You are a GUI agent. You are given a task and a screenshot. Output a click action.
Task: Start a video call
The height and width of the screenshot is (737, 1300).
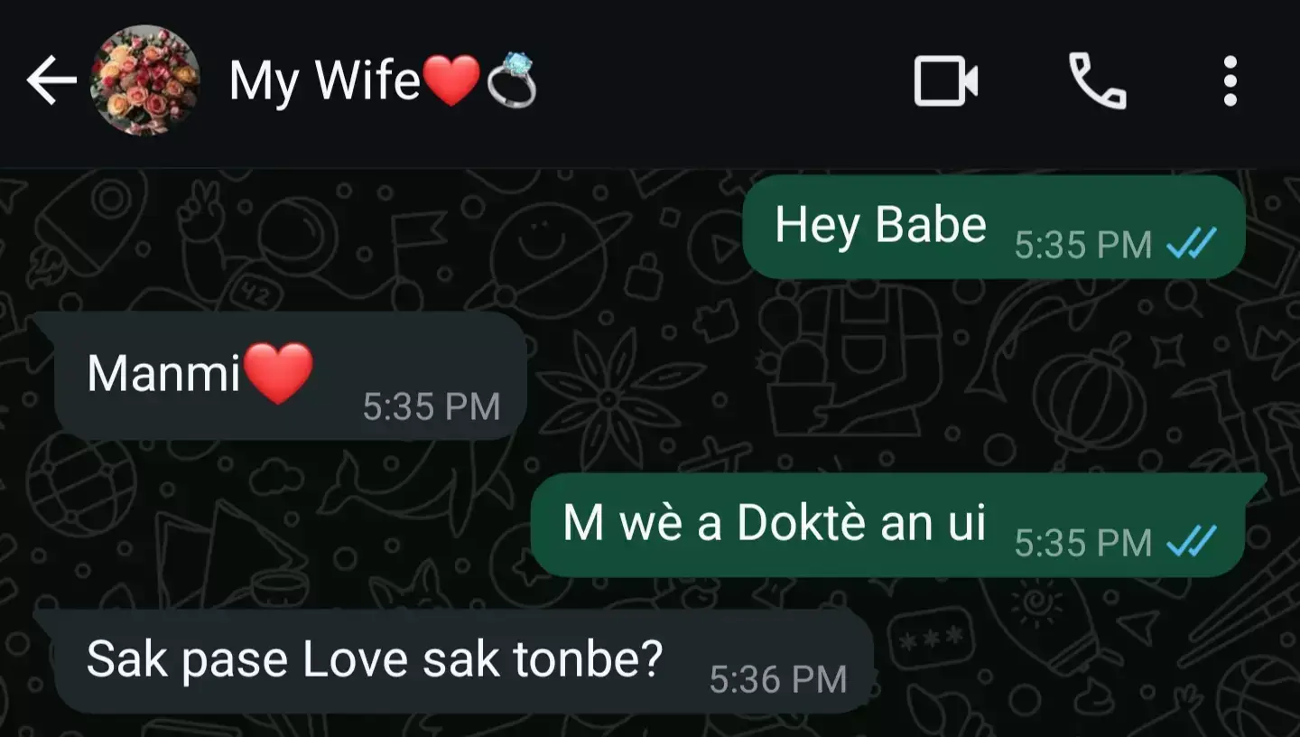[945, 81]
